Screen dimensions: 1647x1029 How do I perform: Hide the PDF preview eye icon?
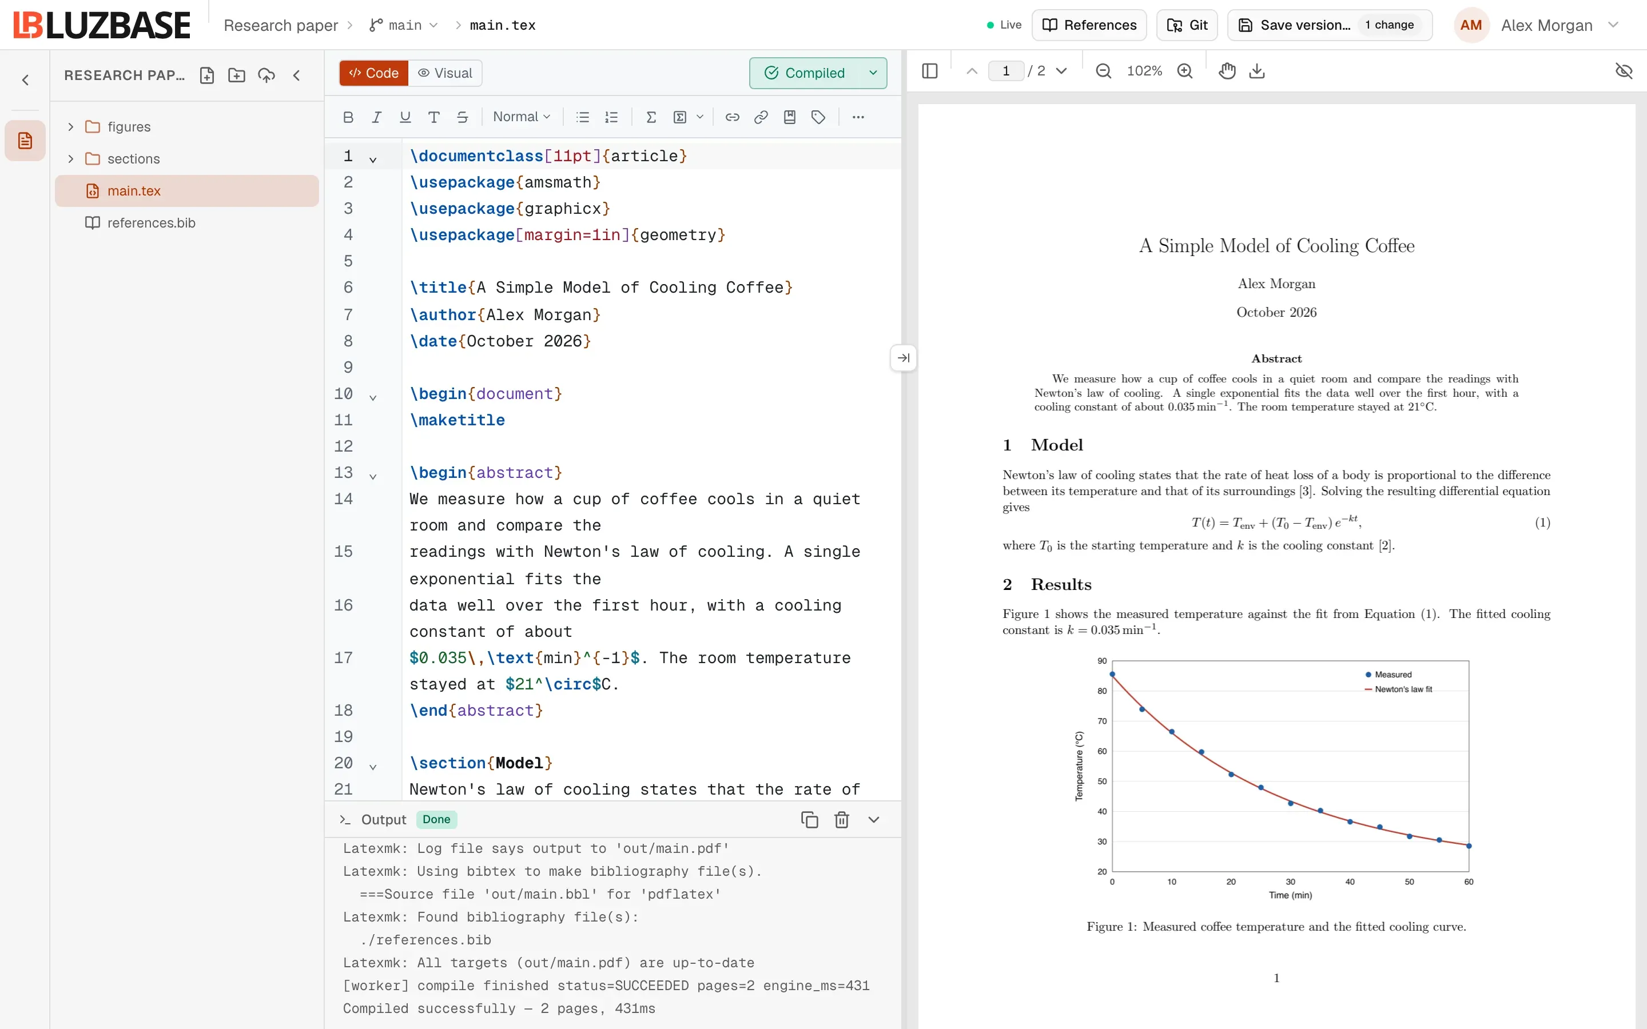pyautogui.click(x=1624, y=71)
